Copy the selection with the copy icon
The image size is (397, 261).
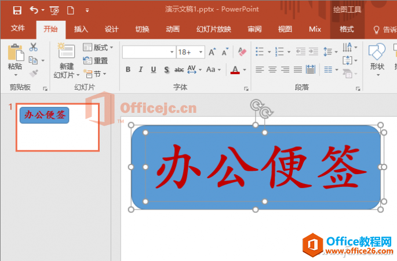[x=33, y=60]
